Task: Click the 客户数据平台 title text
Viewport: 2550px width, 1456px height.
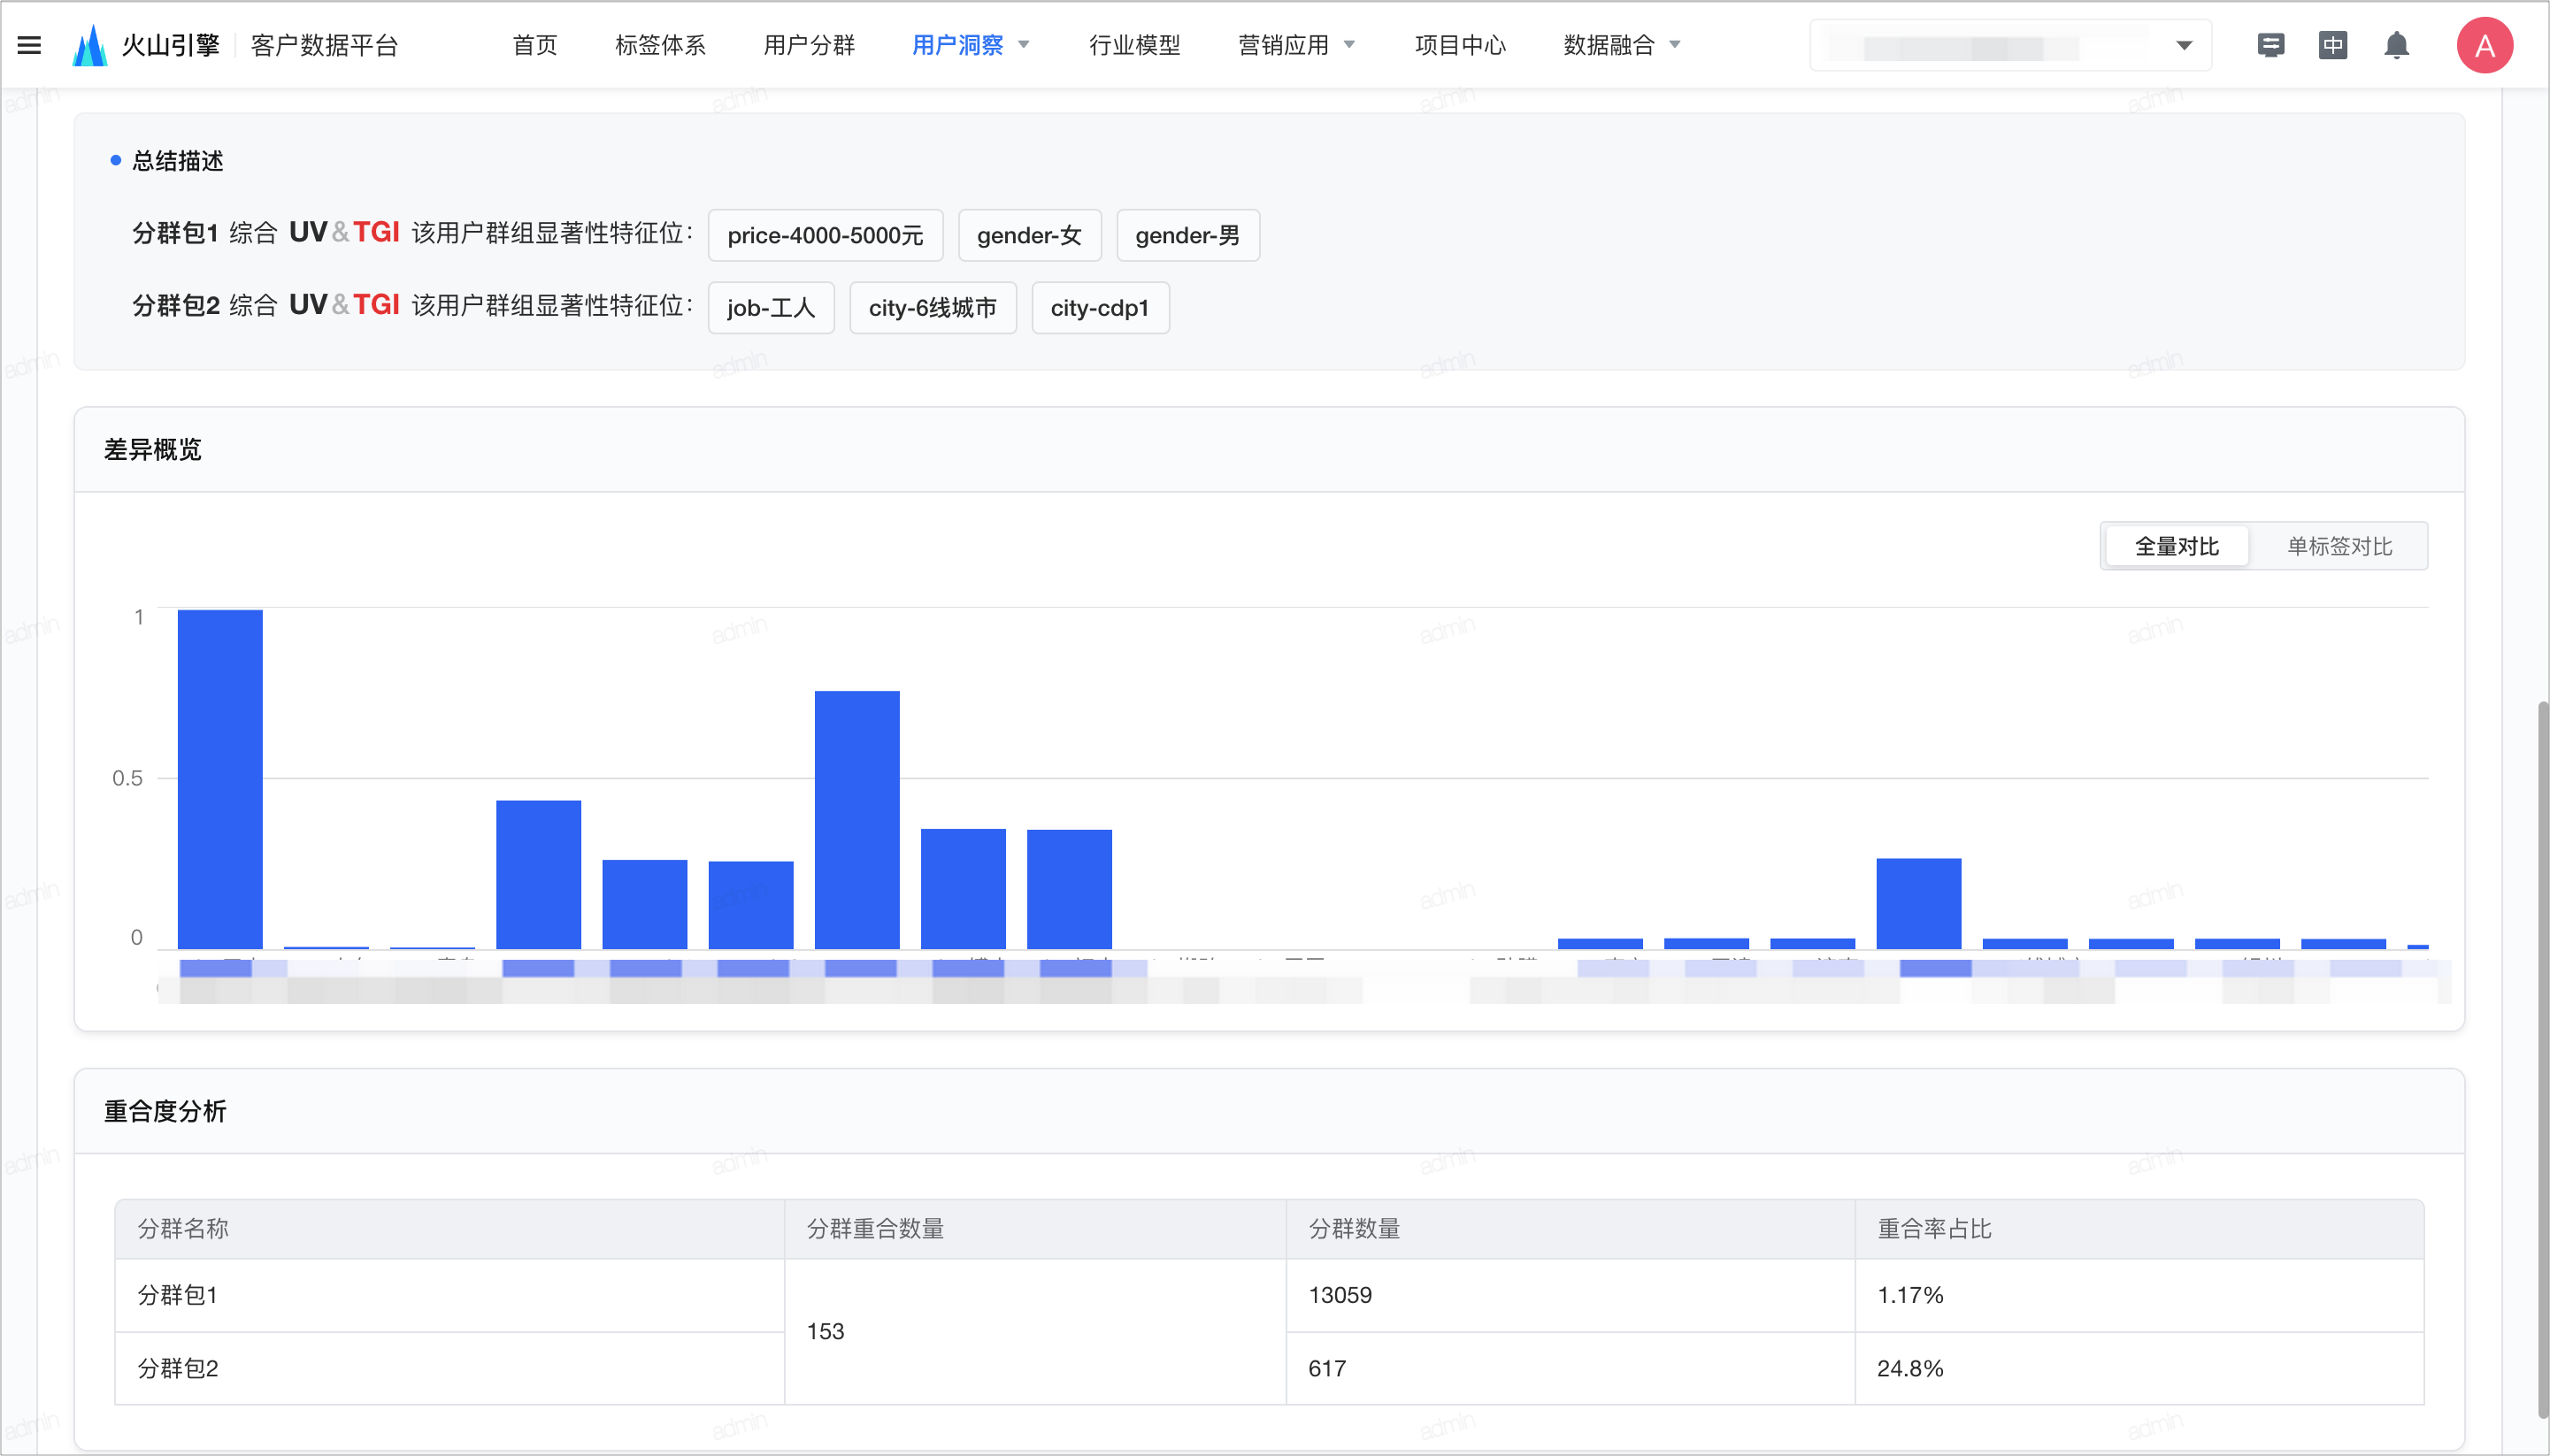Action: pos(324,45)
